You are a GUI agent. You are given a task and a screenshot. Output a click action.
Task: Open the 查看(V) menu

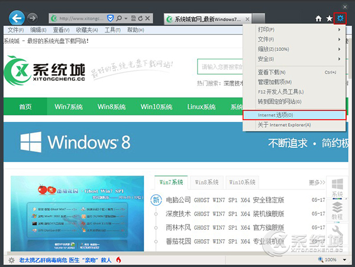pos(61,30)
